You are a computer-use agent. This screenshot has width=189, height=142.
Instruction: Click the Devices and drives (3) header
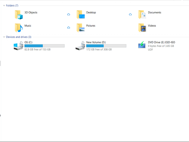click(x=19, y=37)
